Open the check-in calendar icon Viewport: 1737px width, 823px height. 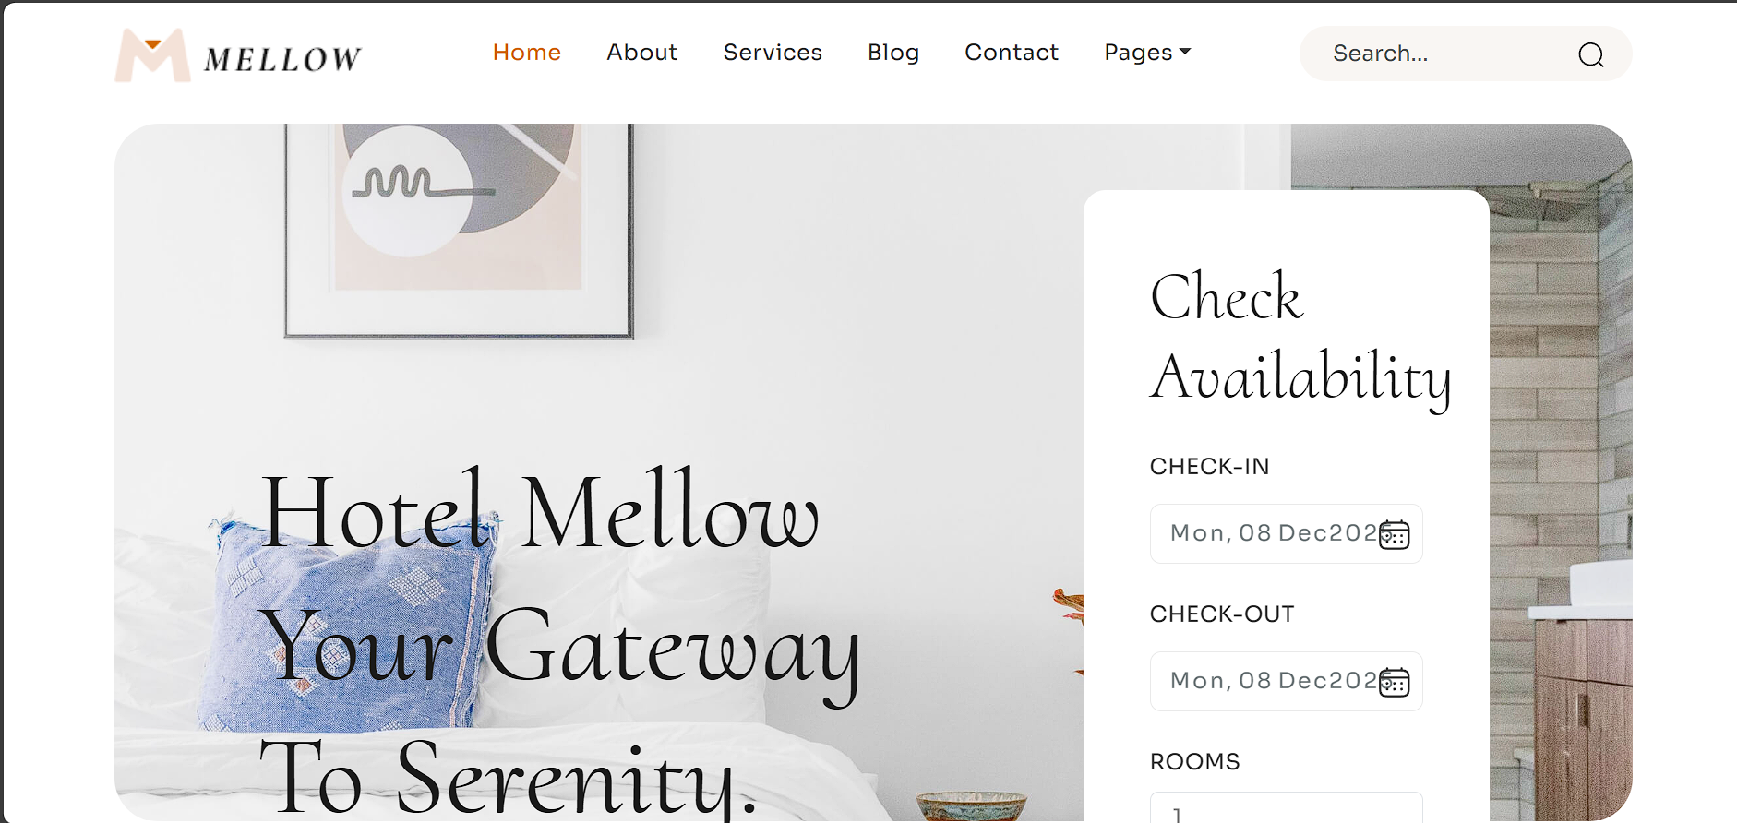click(1394, 534)
